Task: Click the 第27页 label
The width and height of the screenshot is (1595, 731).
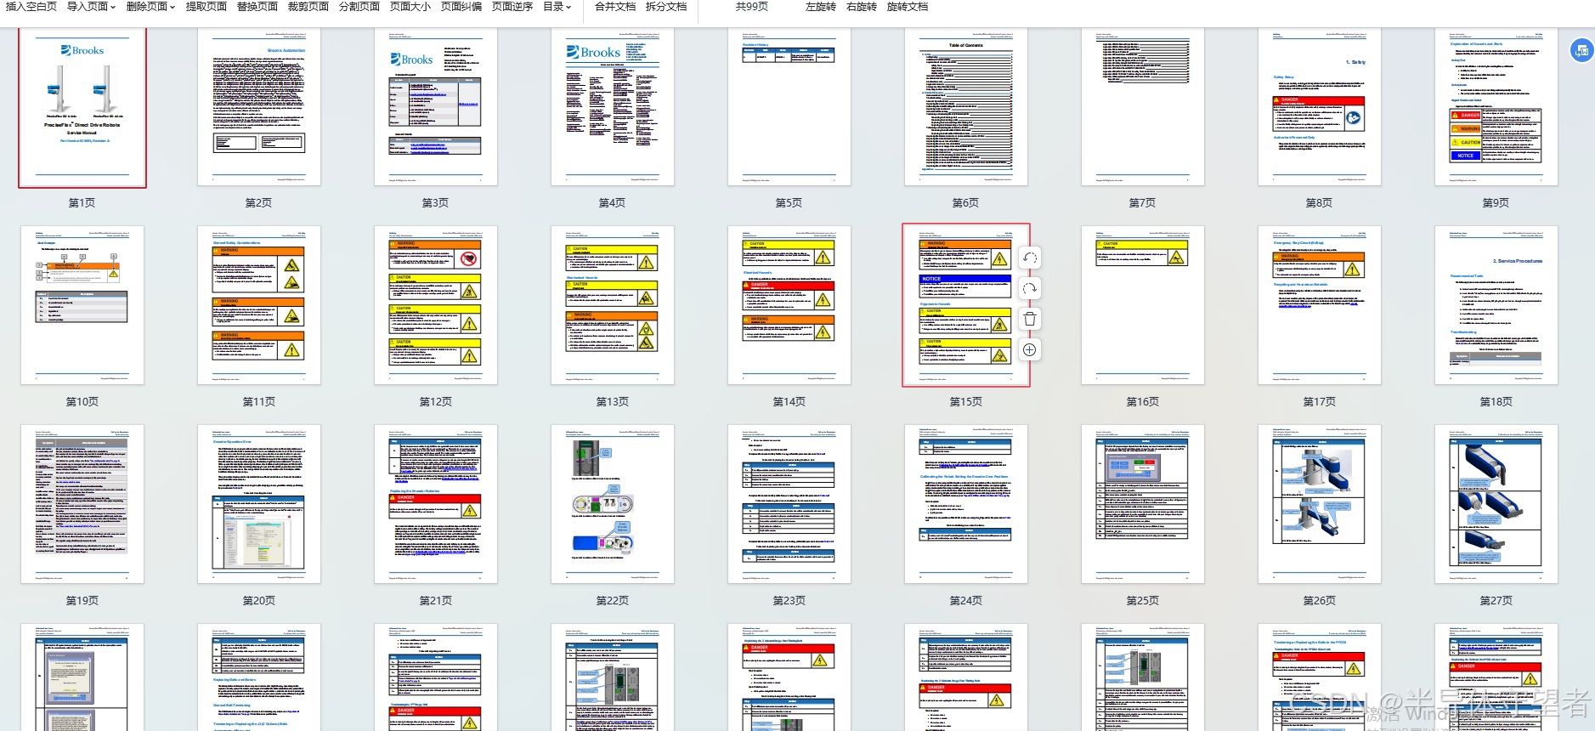Action: (x=1496, y=601)
